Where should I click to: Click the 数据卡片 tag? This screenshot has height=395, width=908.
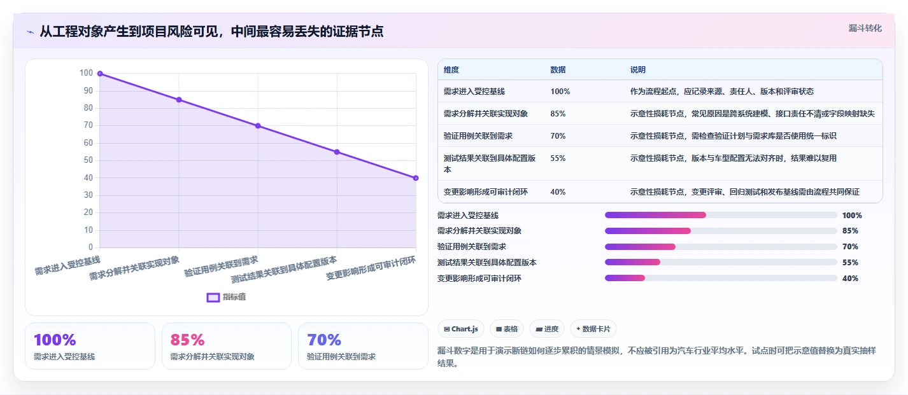coord(593,329)
